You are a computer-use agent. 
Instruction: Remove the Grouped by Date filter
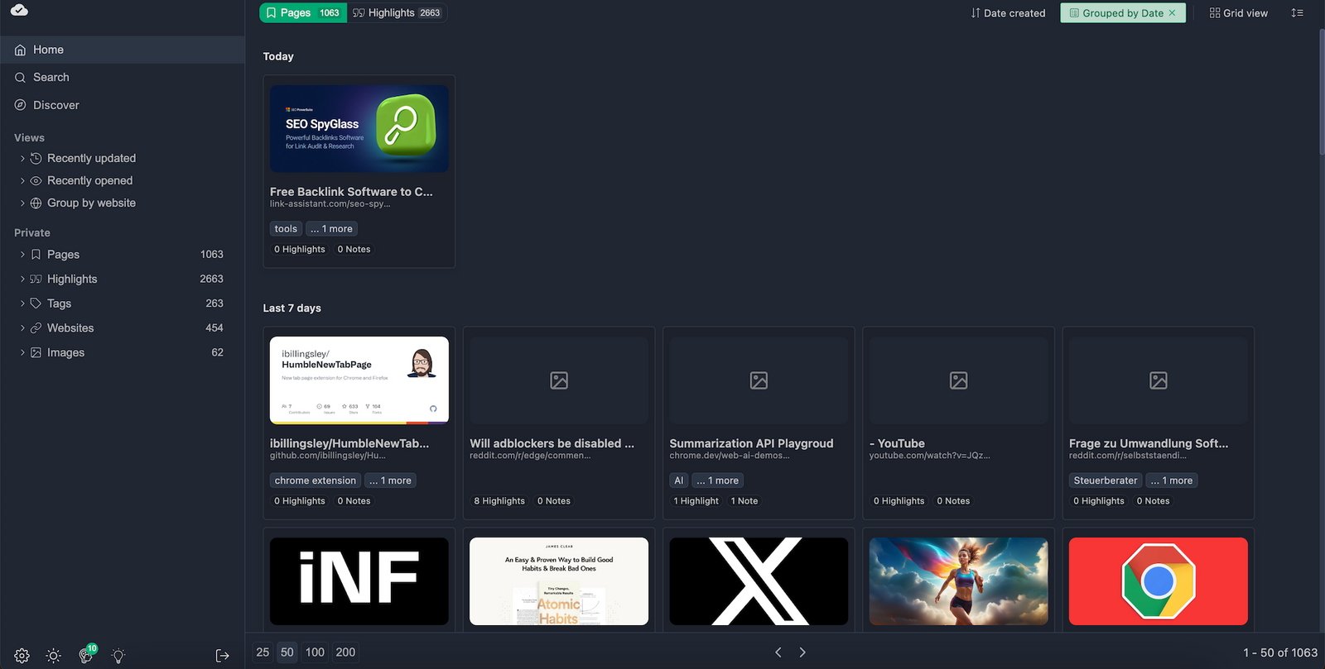pos(1172,13)
